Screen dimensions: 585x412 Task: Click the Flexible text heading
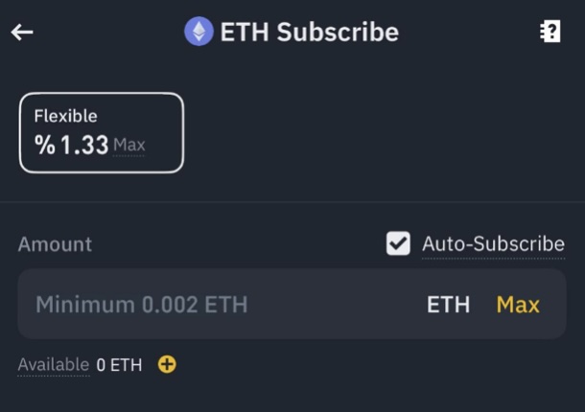tap(65, 117)
